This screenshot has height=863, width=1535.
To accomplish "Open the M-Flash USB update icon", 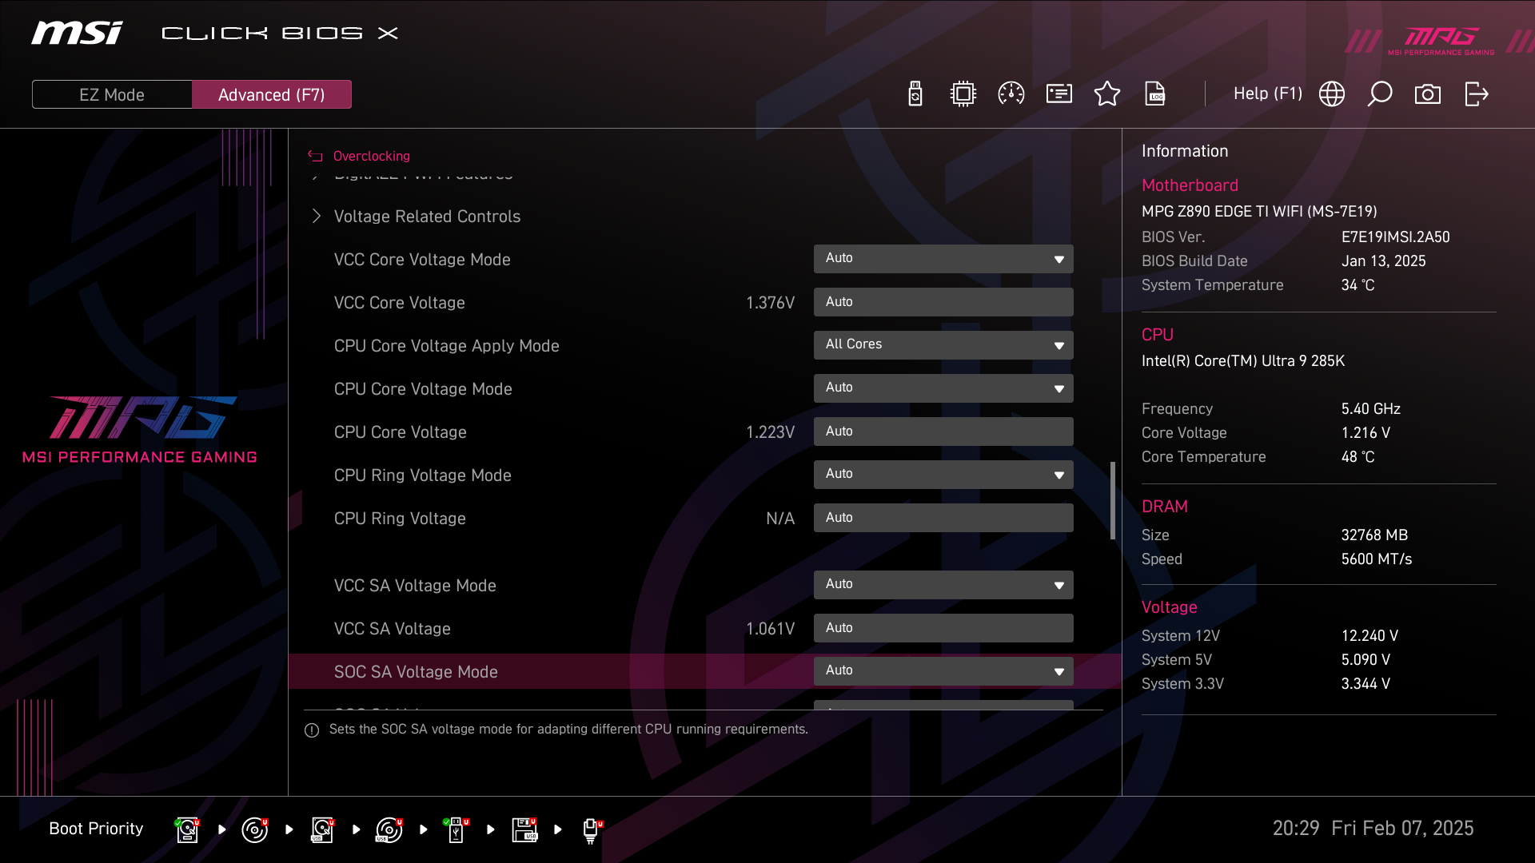I will coord(915,94).
